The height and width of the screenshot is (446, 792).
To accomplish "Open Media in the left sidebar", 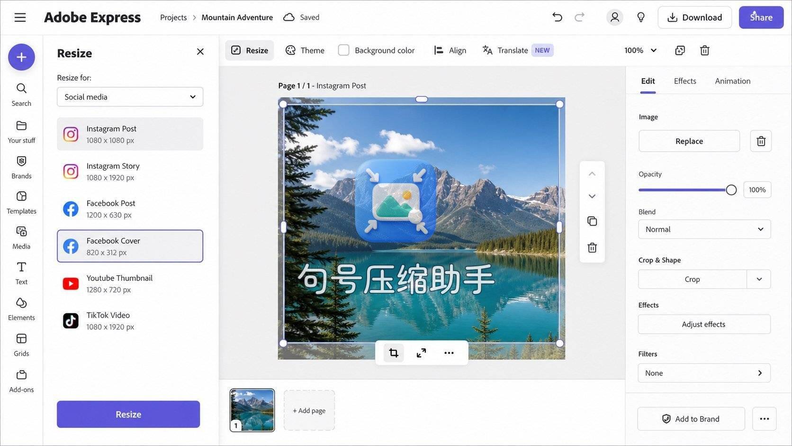I will click(21, 238).
